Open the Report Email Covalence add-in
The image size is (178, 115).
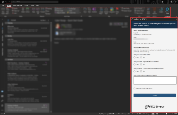167,11
